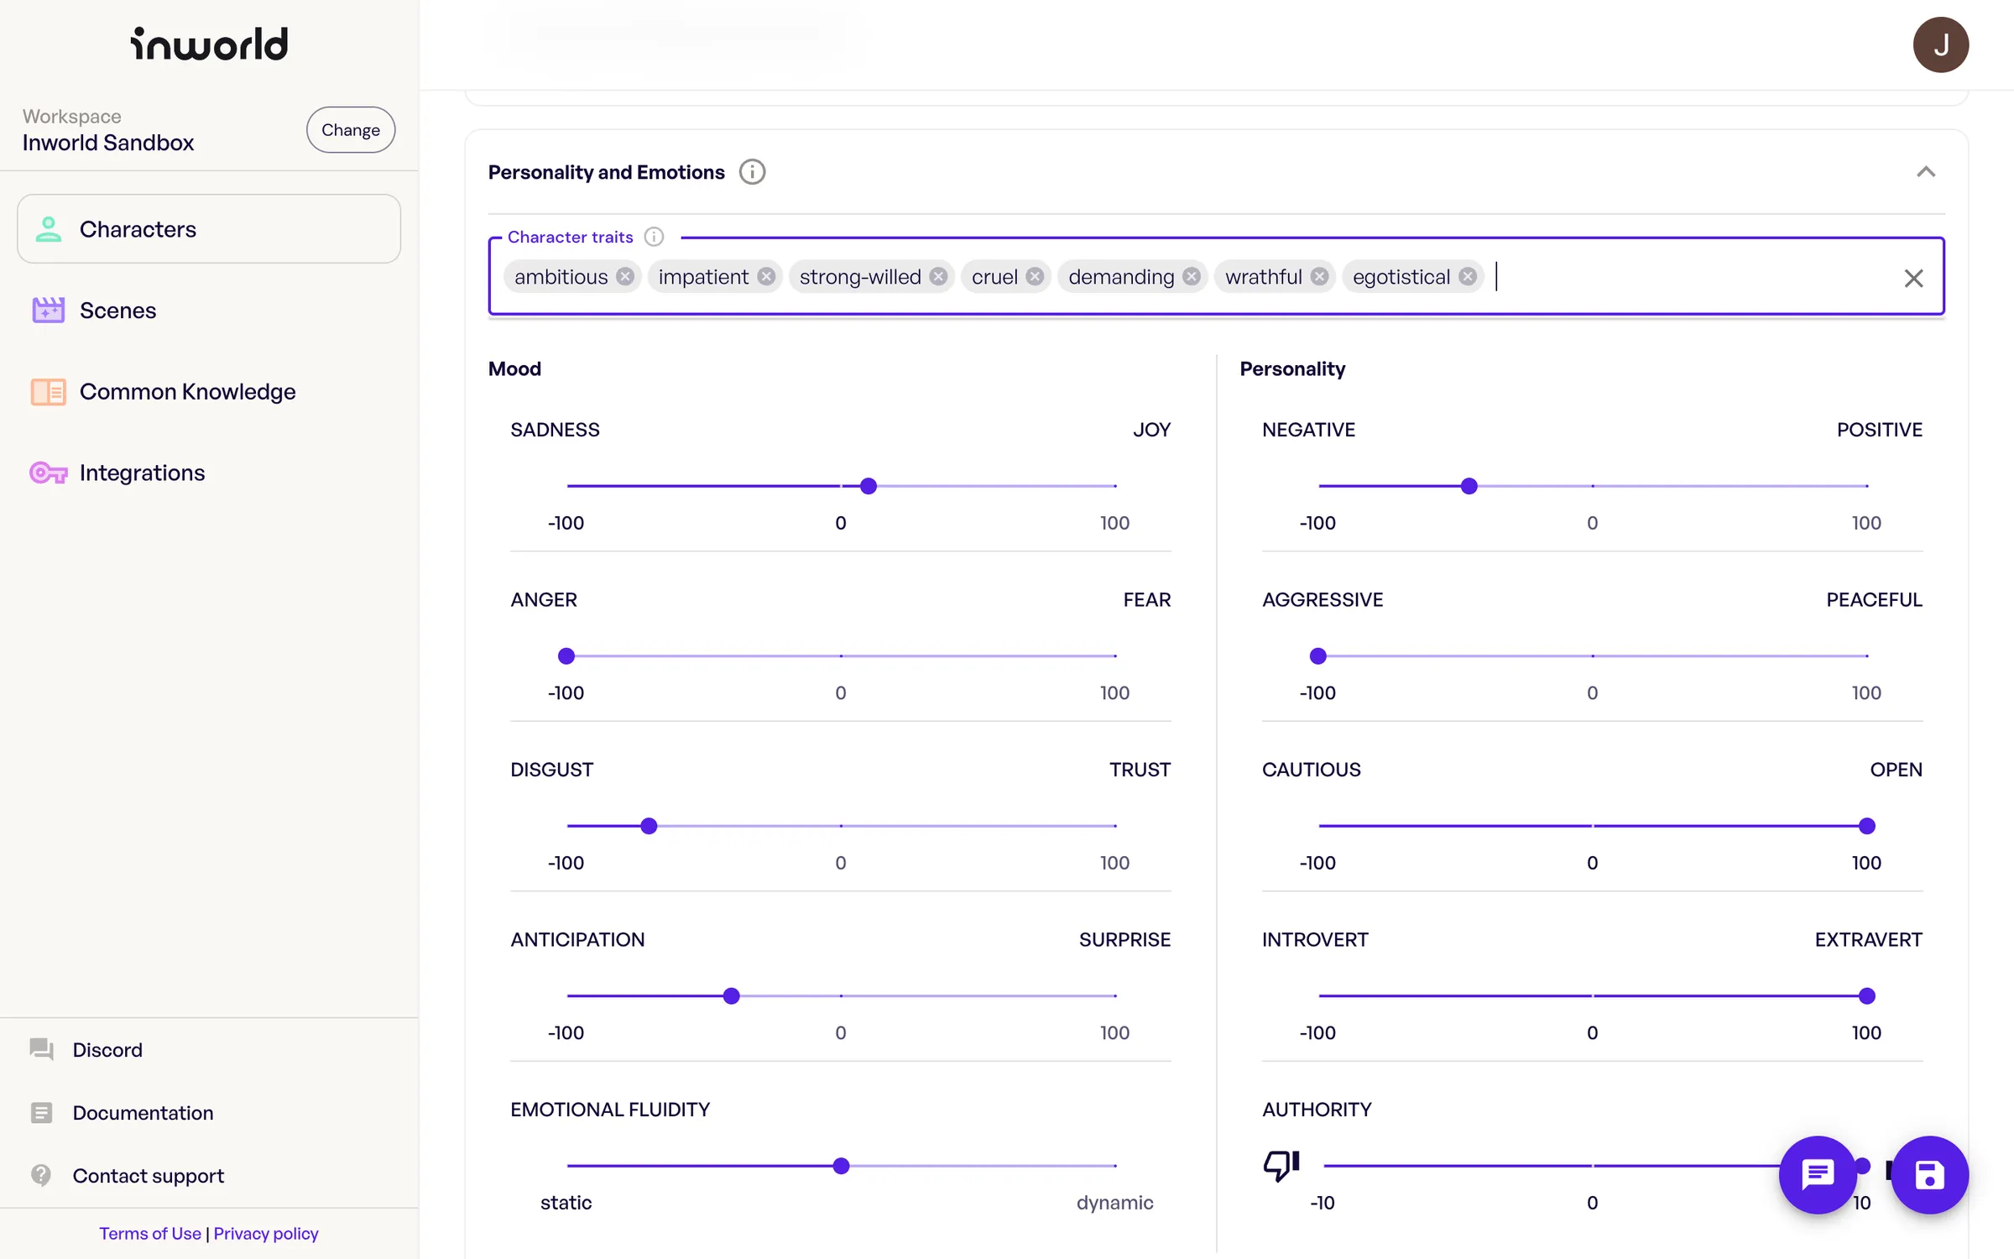Remove the cruel trait chip

(1035, 277)
